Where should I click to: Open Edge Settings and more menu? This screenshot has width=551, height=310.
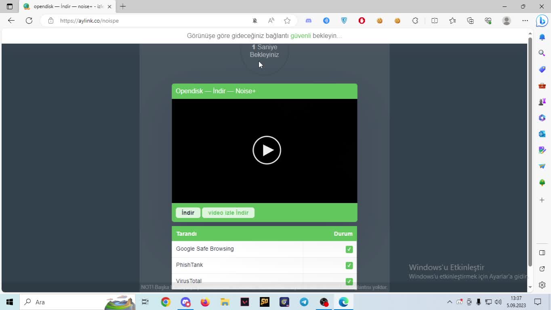(525, 21)
